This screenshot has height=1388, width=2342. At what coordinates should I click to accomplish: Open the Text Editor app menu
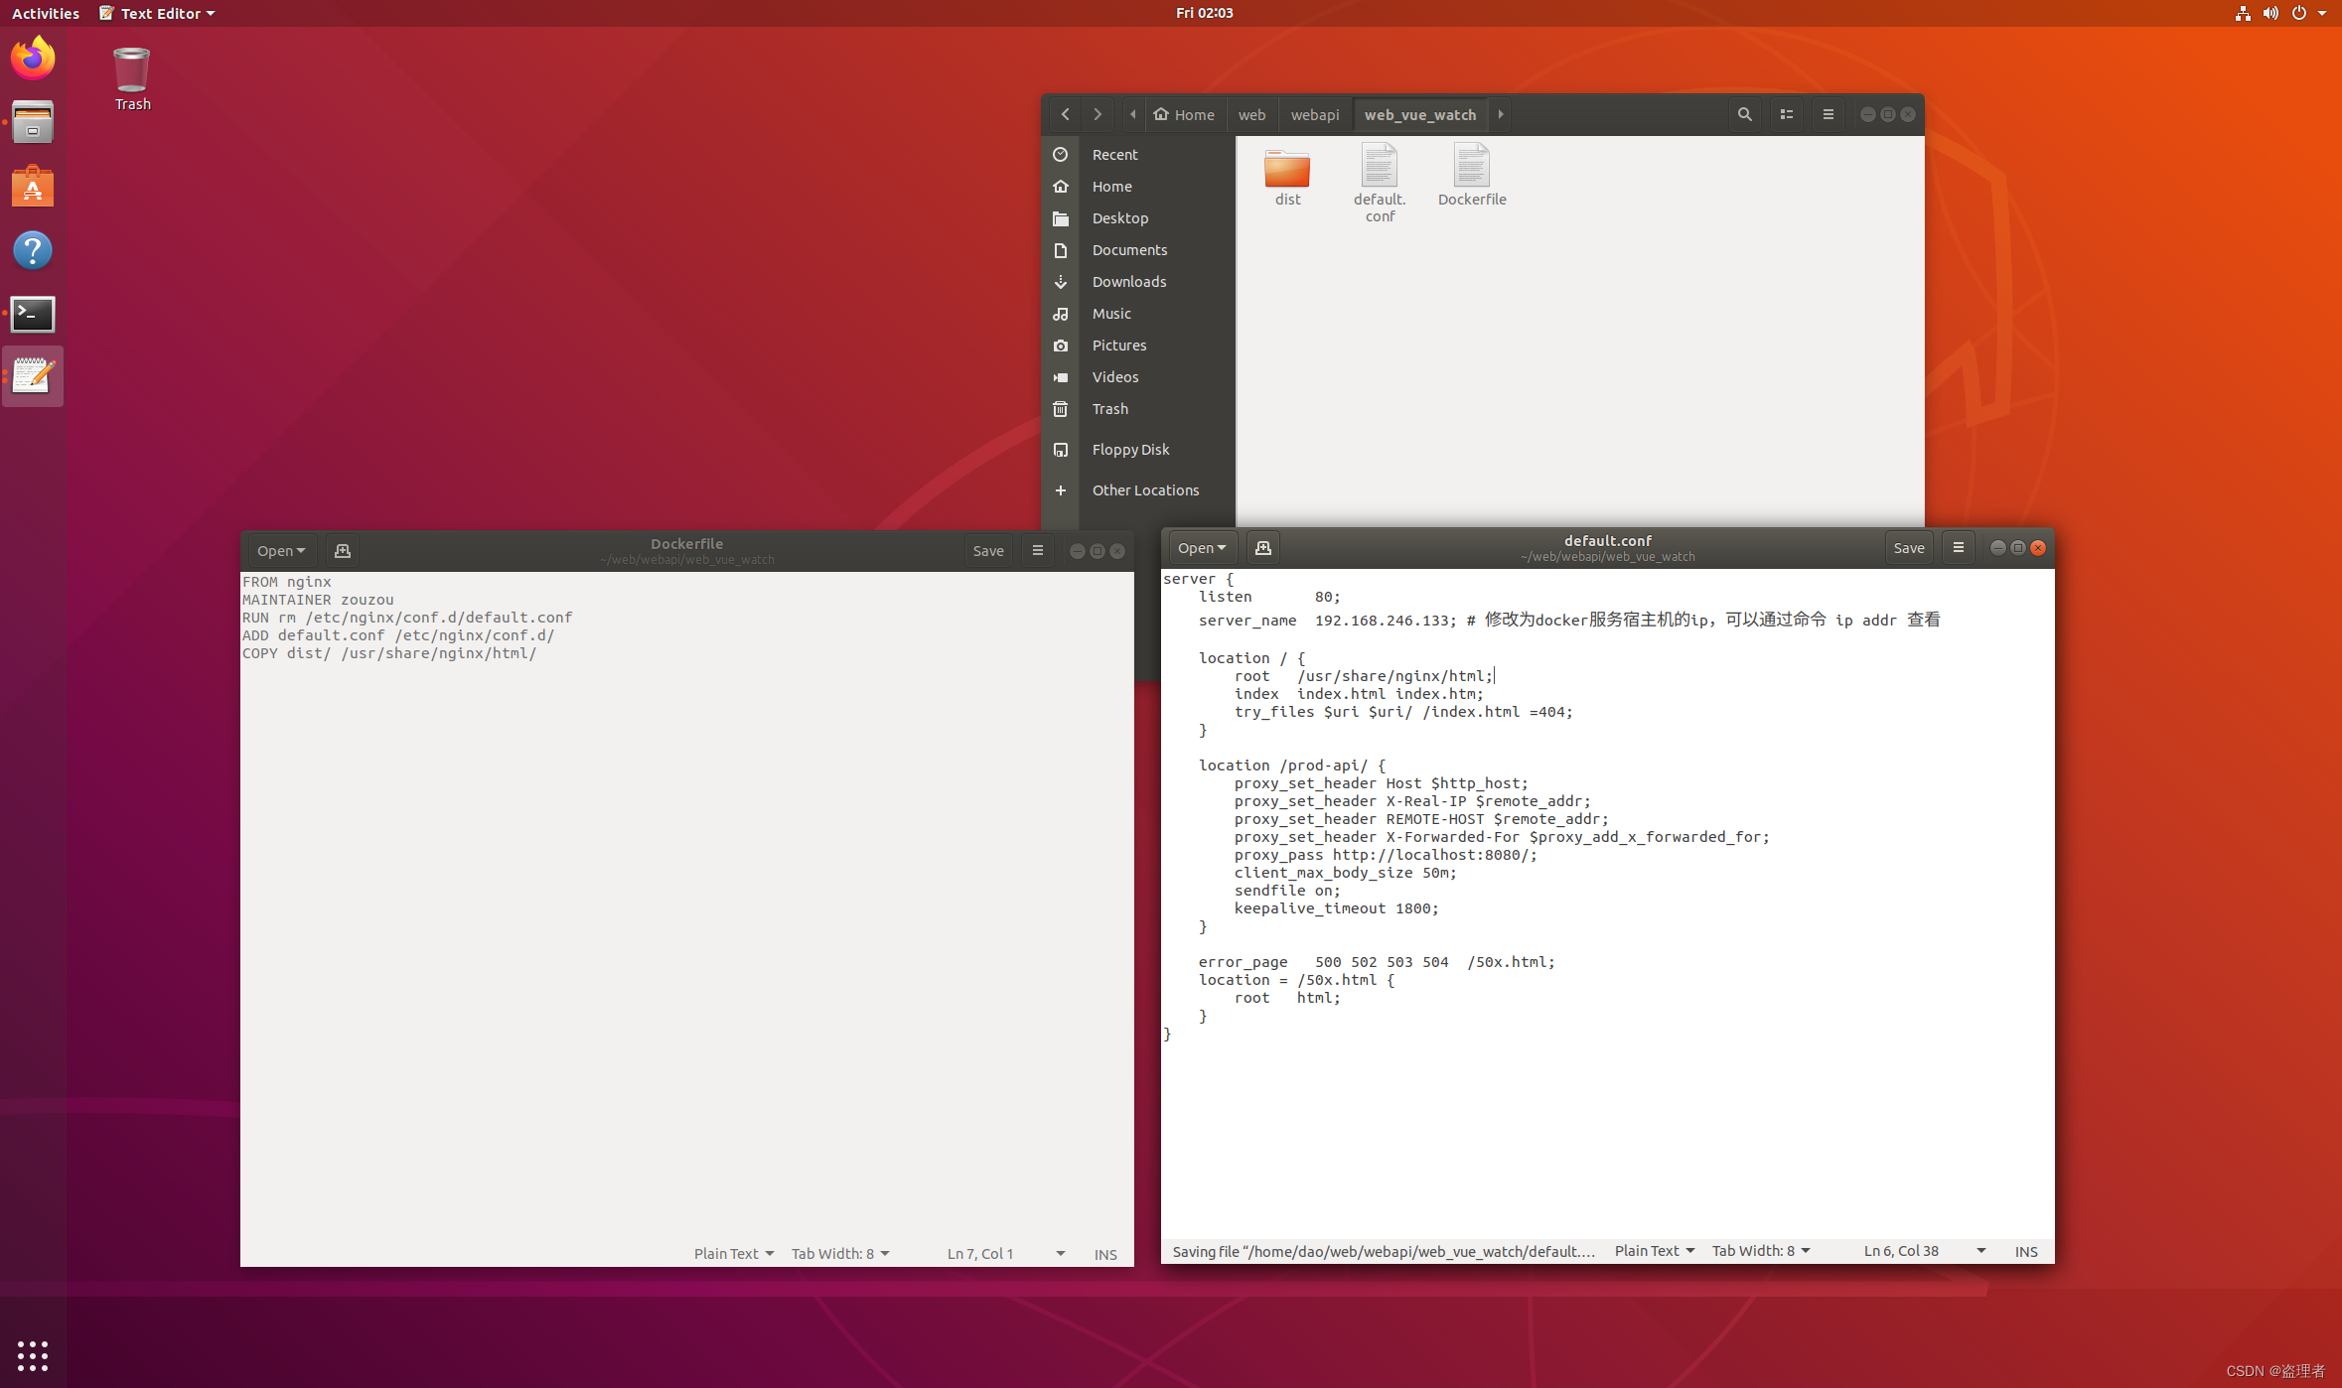[x=159, y=13]
